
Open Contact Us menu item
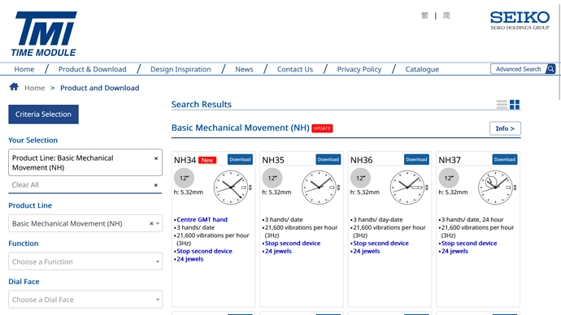[x=295, y=69]
